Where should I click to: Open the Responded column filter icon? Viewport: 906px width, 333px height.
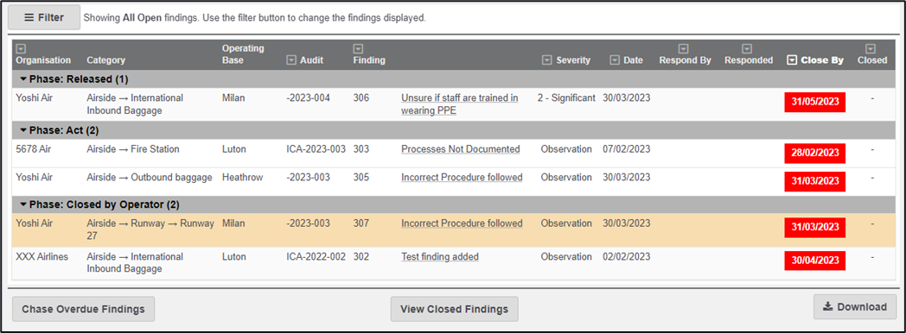click(x=747, y=49)
